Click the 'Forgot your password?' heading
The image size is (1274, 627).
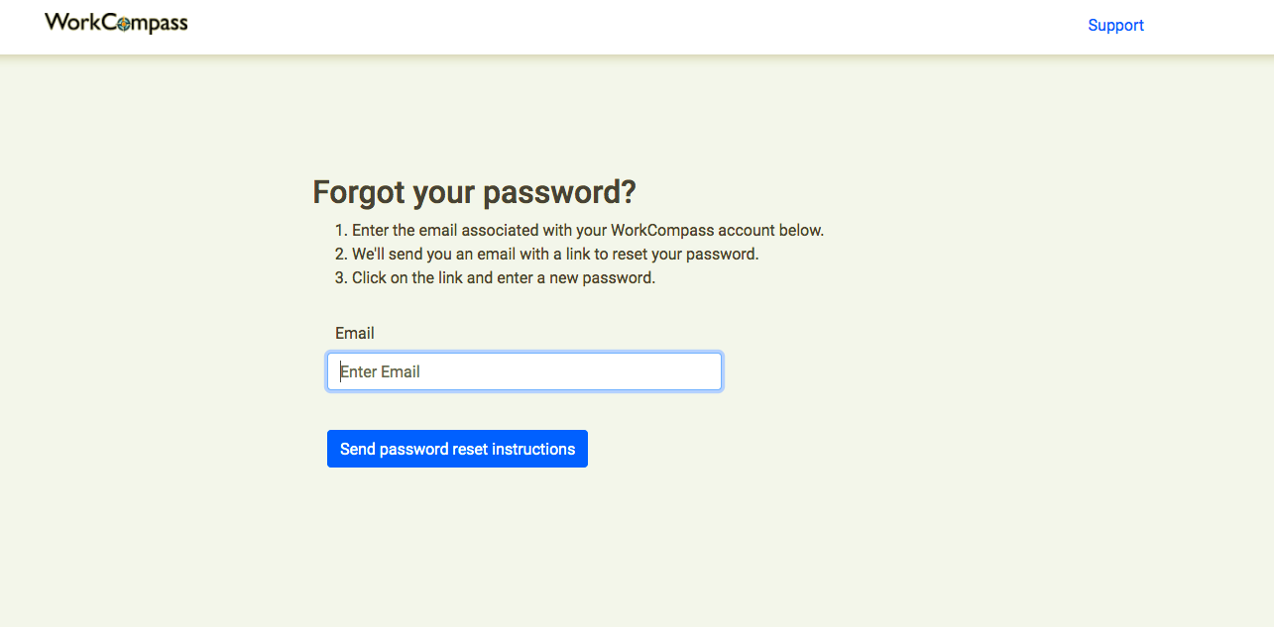click(474, 192)
